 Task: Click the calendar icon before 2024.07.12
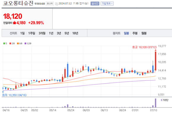pyautogui.click(x=56, y=4)
